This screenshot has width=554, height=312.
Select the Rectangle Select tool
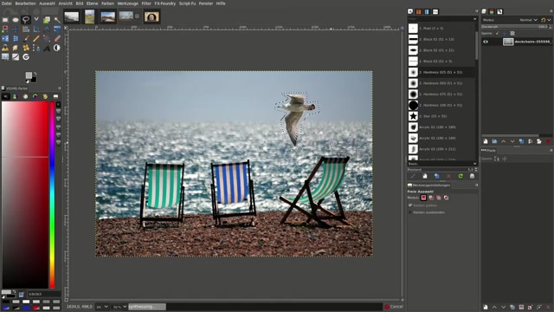[x=5, y=20]
